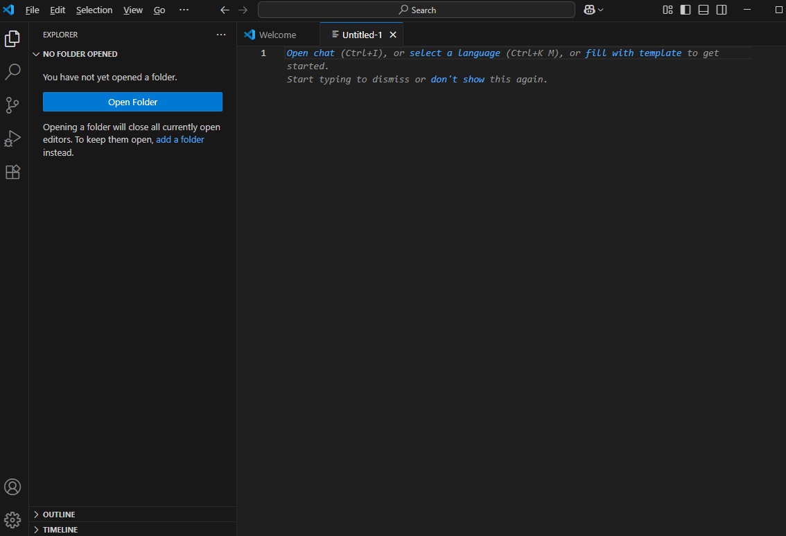Click the select a language link
786x536 pixels.
point(455,53)
